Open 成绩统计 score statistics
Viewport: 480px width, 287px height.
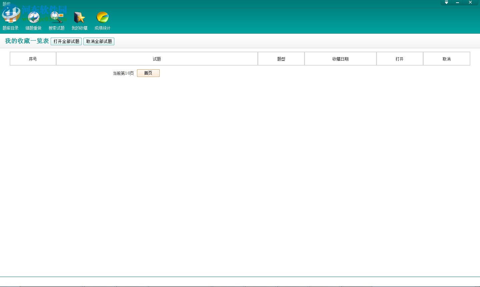pyautogui.click(x=102, y=21)
